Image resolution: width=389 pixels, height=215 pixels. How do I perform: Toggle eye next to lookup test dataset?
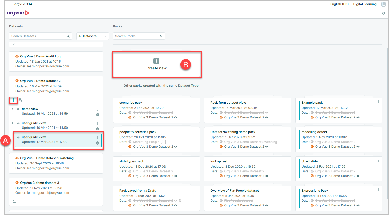(267, 176)
